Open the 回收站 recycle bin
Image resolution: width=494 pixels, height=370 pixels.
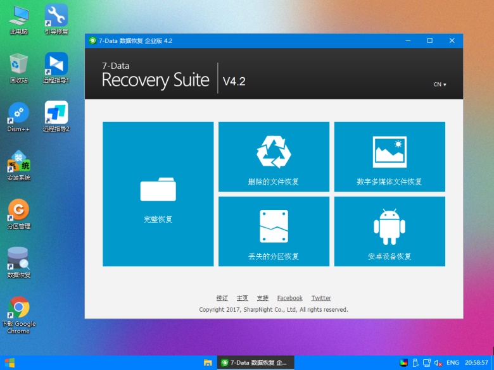[x=18, y=68]
